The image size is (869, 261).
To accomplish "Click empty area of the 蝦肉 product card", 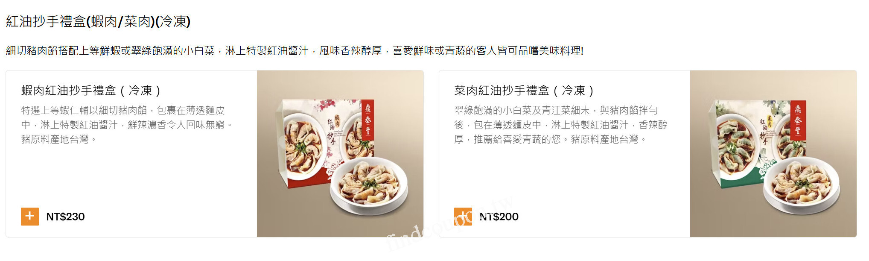I will (x=137, y=179).
